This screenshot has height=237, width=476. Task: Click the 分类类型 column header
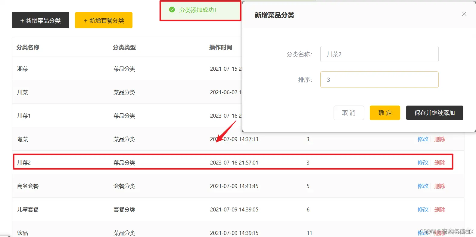click(124, 48)
